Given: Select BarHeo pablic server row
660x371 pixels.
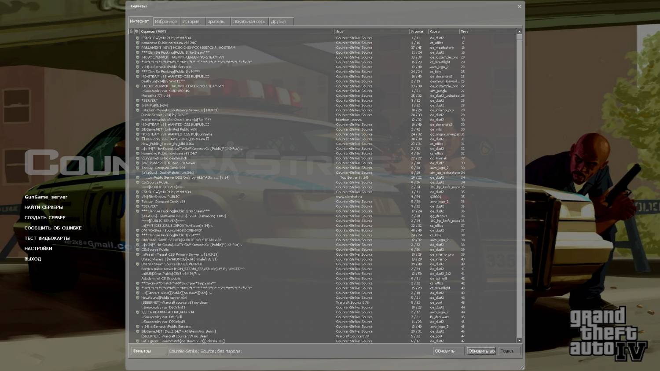Looking at the screenshot, I should [323, 269].
